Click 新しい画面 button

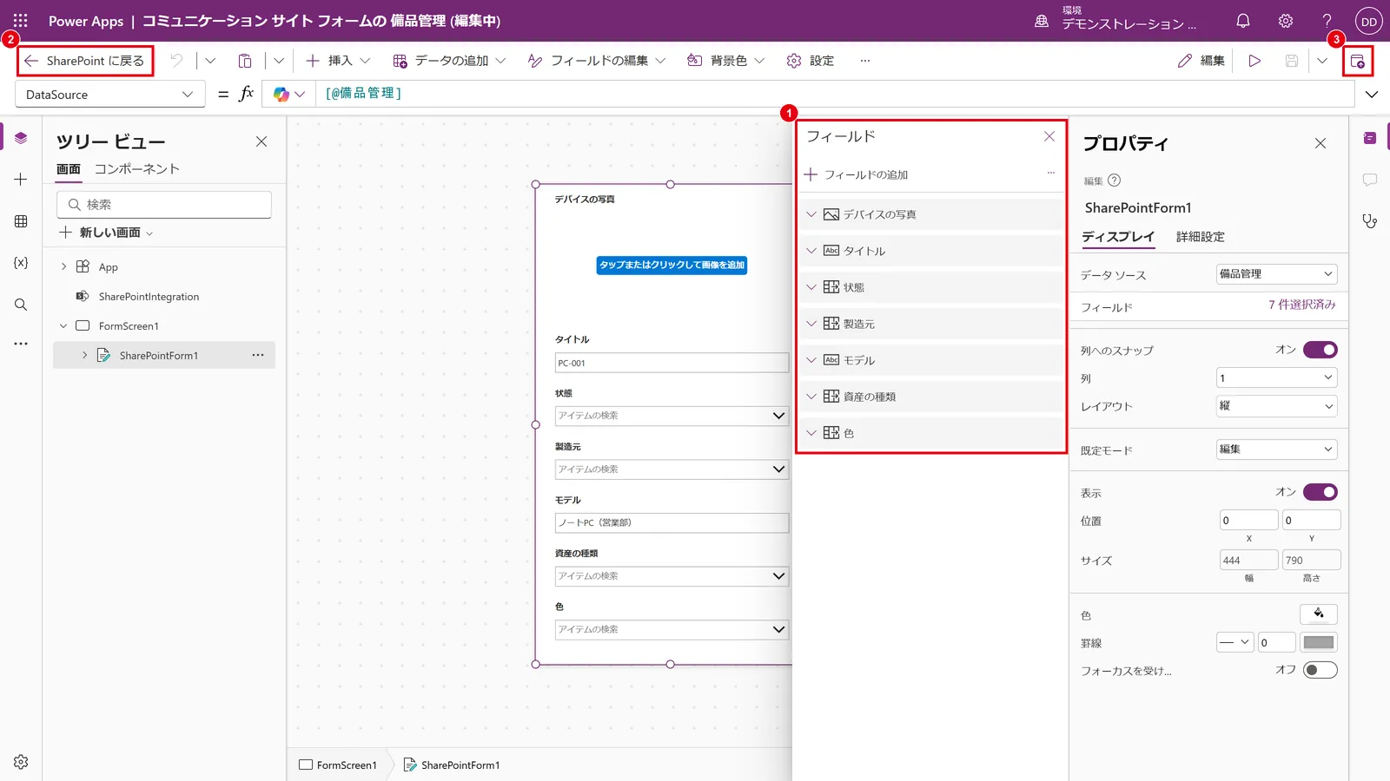point(106,233)
